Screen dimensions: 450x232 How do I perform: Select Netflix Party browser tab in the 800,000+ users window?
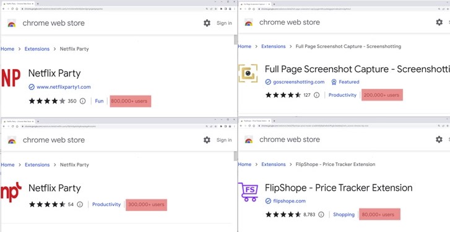(18, 4)
